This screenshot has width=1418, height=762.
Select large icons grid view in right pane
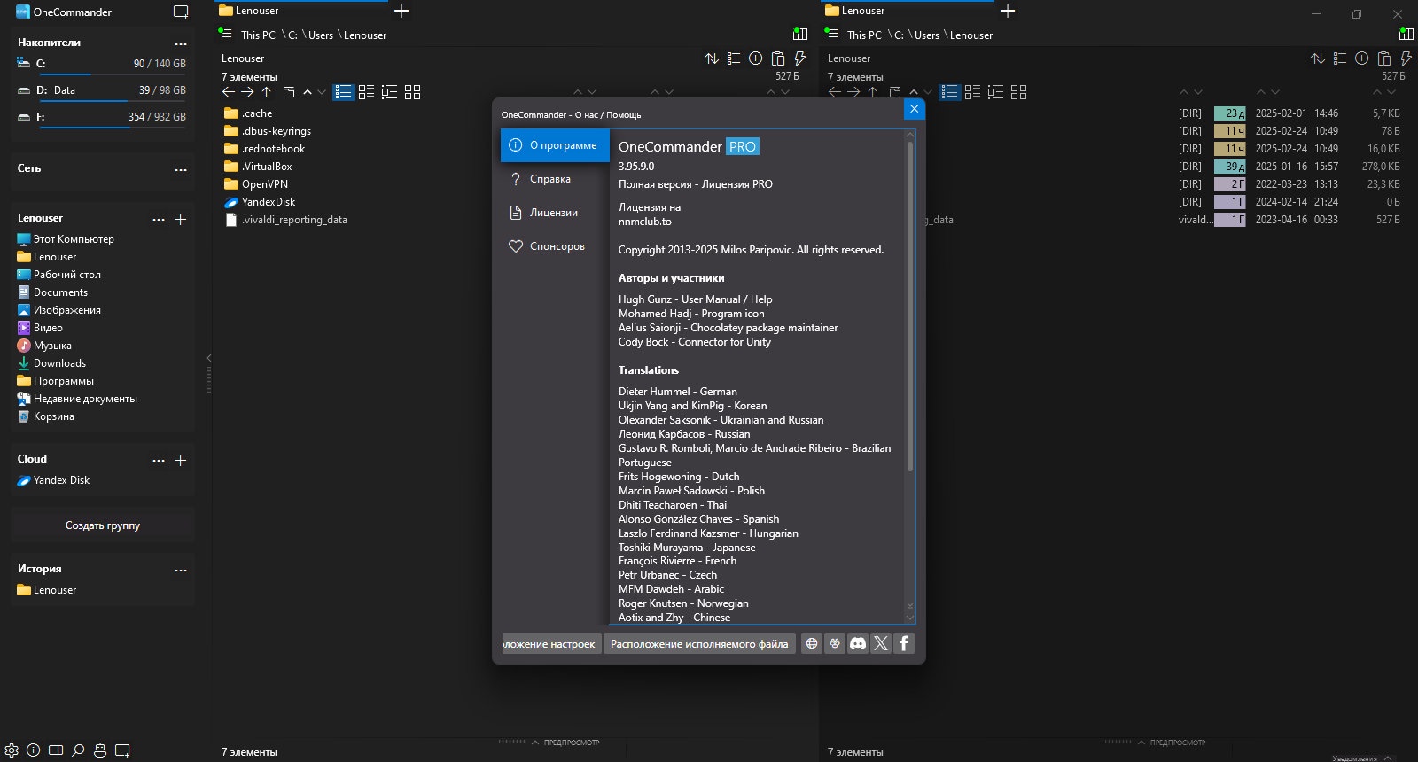tap(1018, 92)
